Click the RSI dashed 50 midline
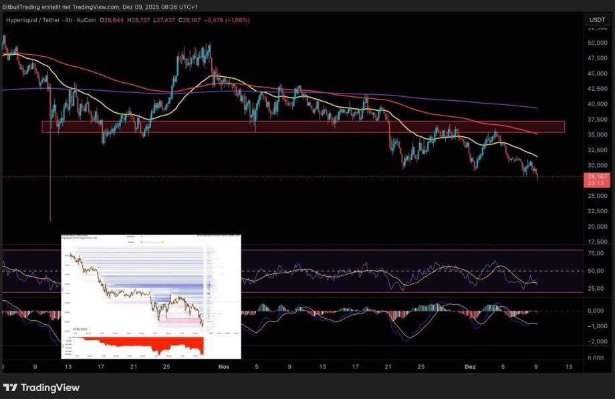The width and height of the screenshot is (615, 399). [401, 271]
